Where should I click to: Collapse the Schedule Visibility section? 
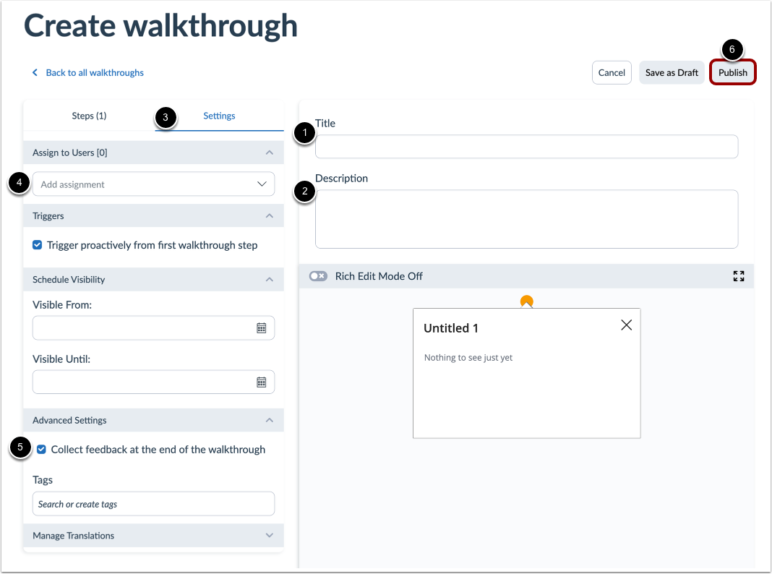[269, 279]
